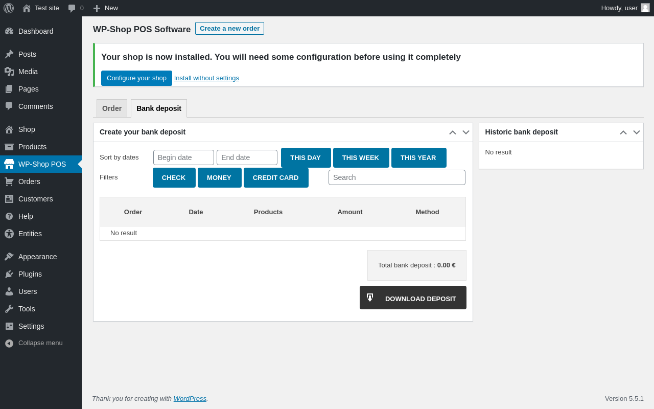The height and width of the screenshot is (409, 654).
Task: Filter deposits by THIS YEAR
Action: coord(418,157)
